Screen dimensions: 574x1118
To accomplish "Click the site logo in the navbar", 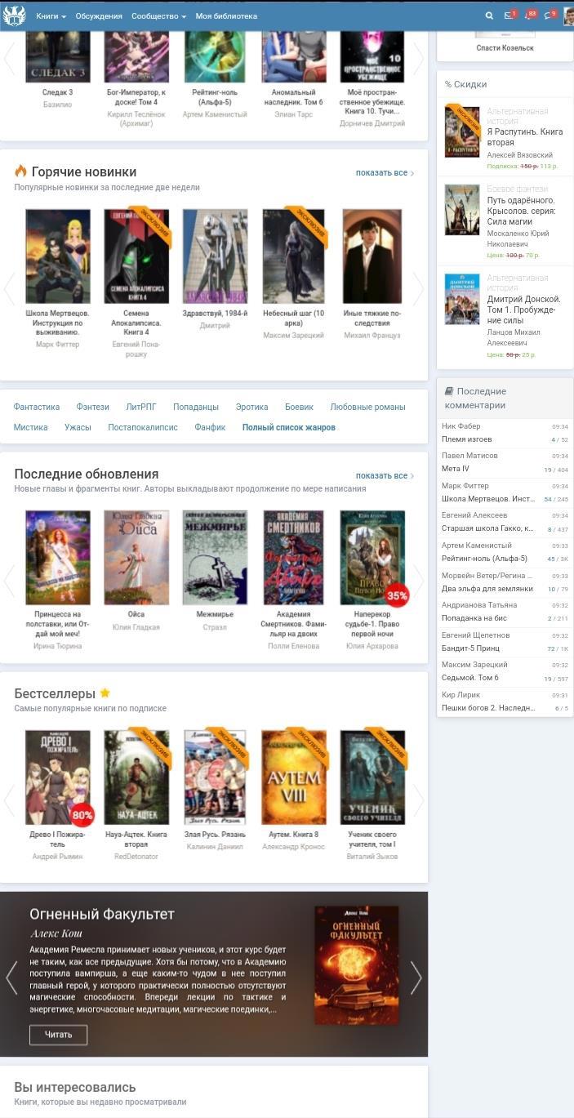I will tap(15, 16).
